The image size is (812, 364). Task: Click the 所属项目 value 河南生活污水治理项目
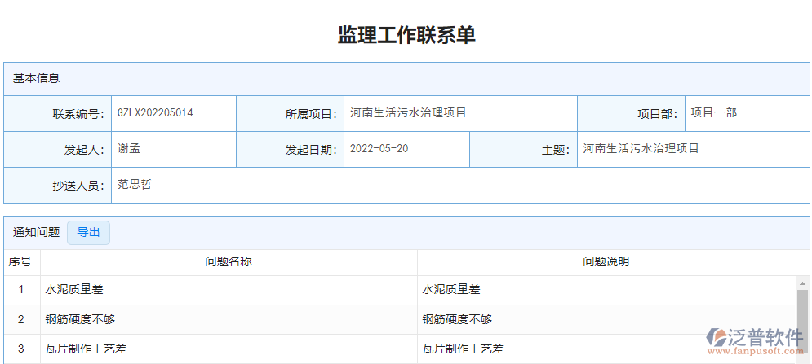pyautogui.click(x=408, y=112)
